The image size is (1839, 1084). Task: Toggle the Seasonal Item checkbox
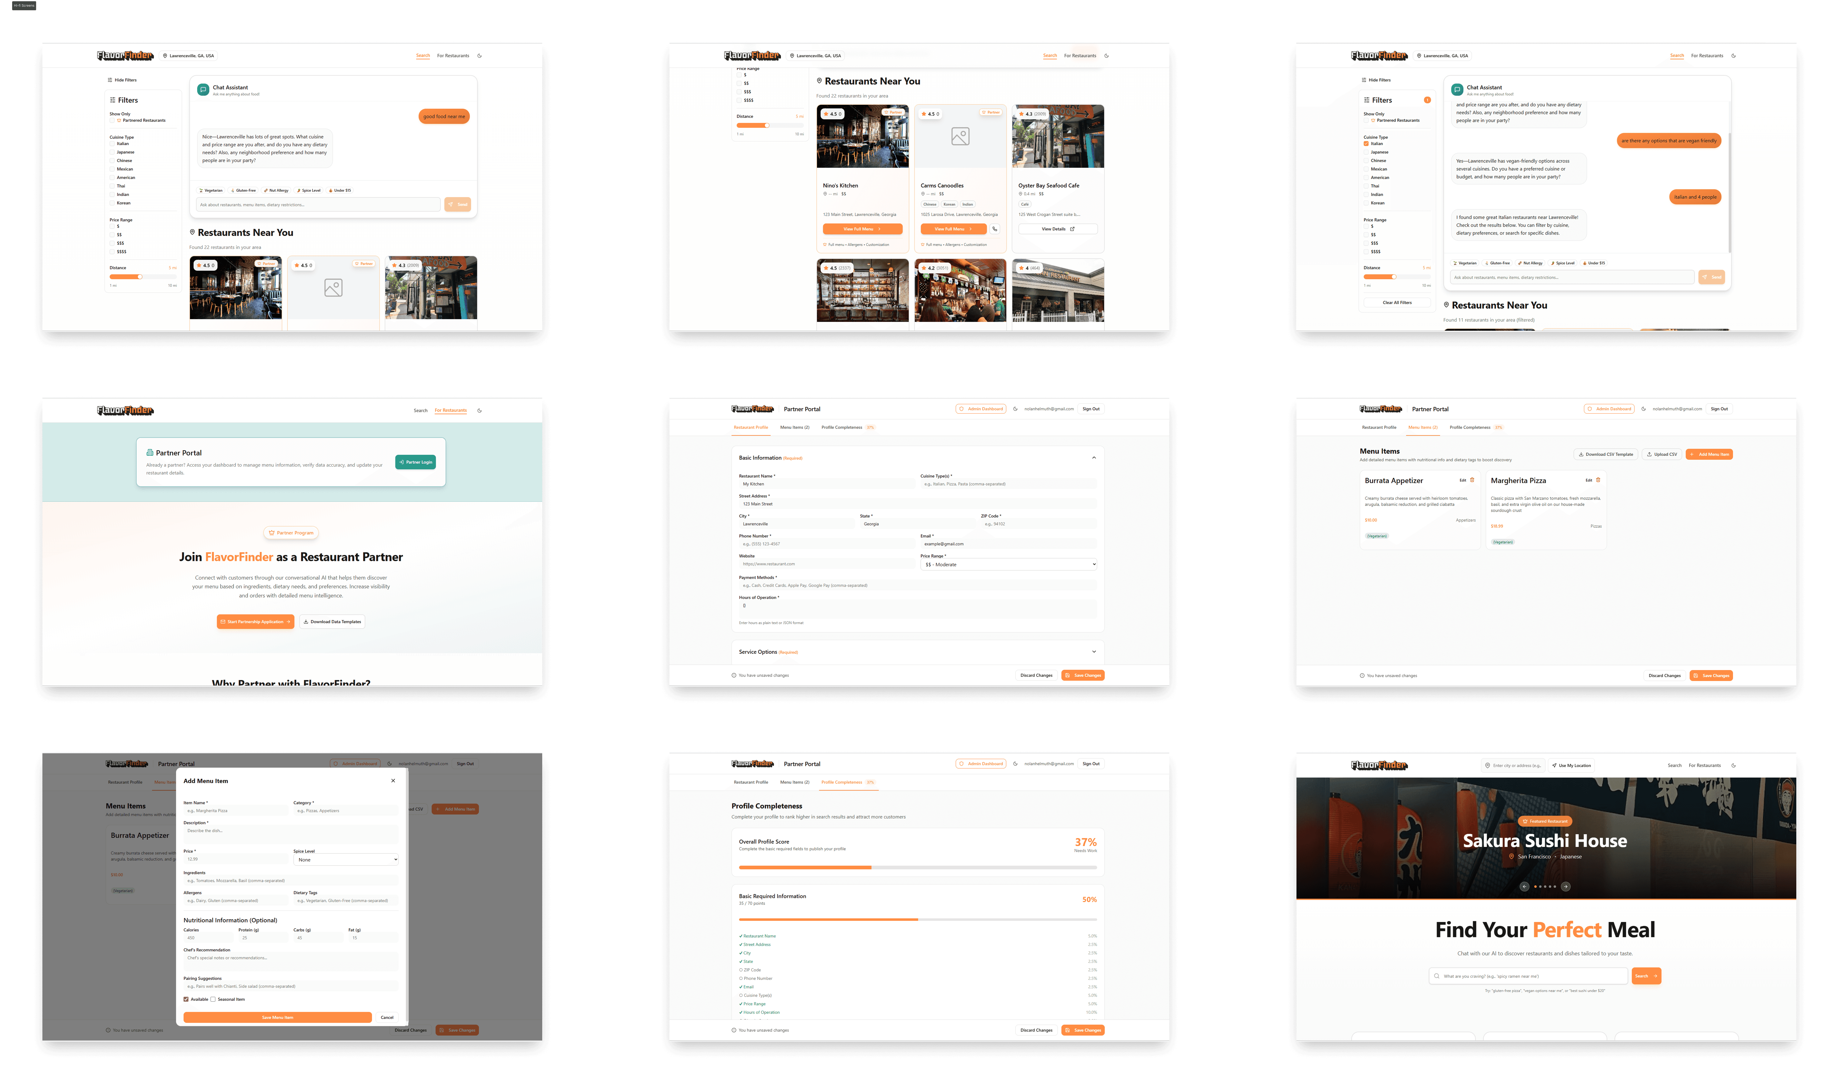pyautogui.click(x=213, y=999)
